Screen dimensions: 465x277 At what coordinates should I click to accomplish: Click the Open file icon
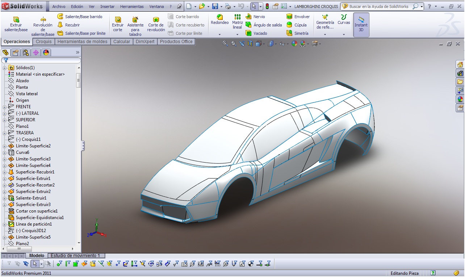tap(202, 6)
